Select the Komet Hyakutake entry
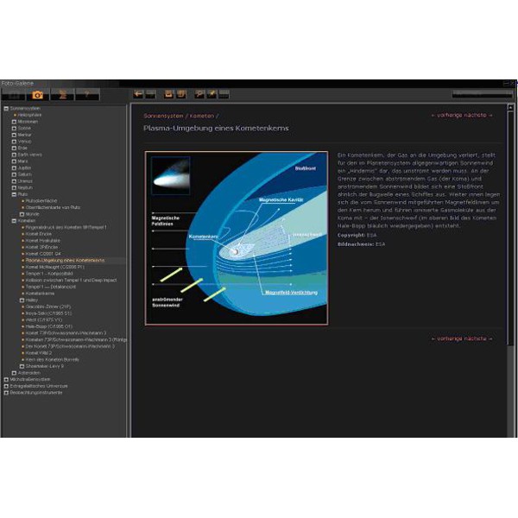Image resolution: width=518 pixels, height=518 pixels. point(43,241)
